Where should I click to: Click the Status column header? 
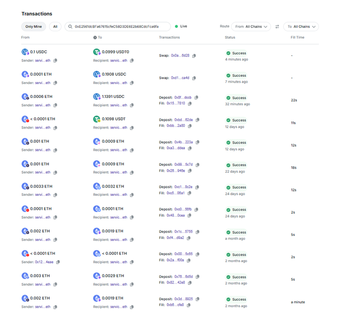tap(230, 37)
